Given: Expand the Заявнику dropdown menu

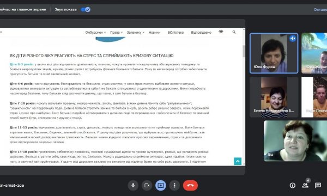Looking at the screenshot, I should 136,33.
